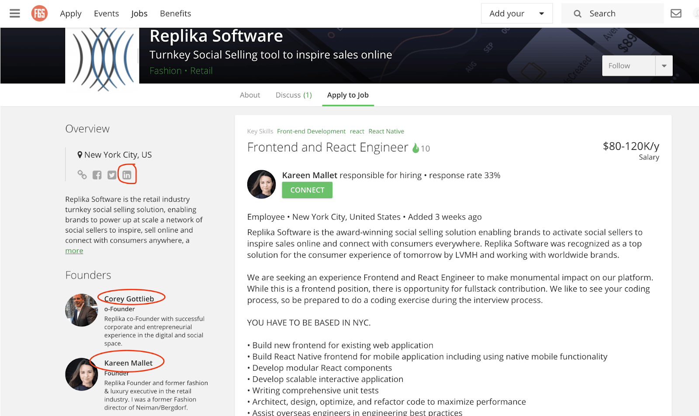Switch to the About tab
The image size is (699, 416).
pyautogui.click(x=250, y=95)
